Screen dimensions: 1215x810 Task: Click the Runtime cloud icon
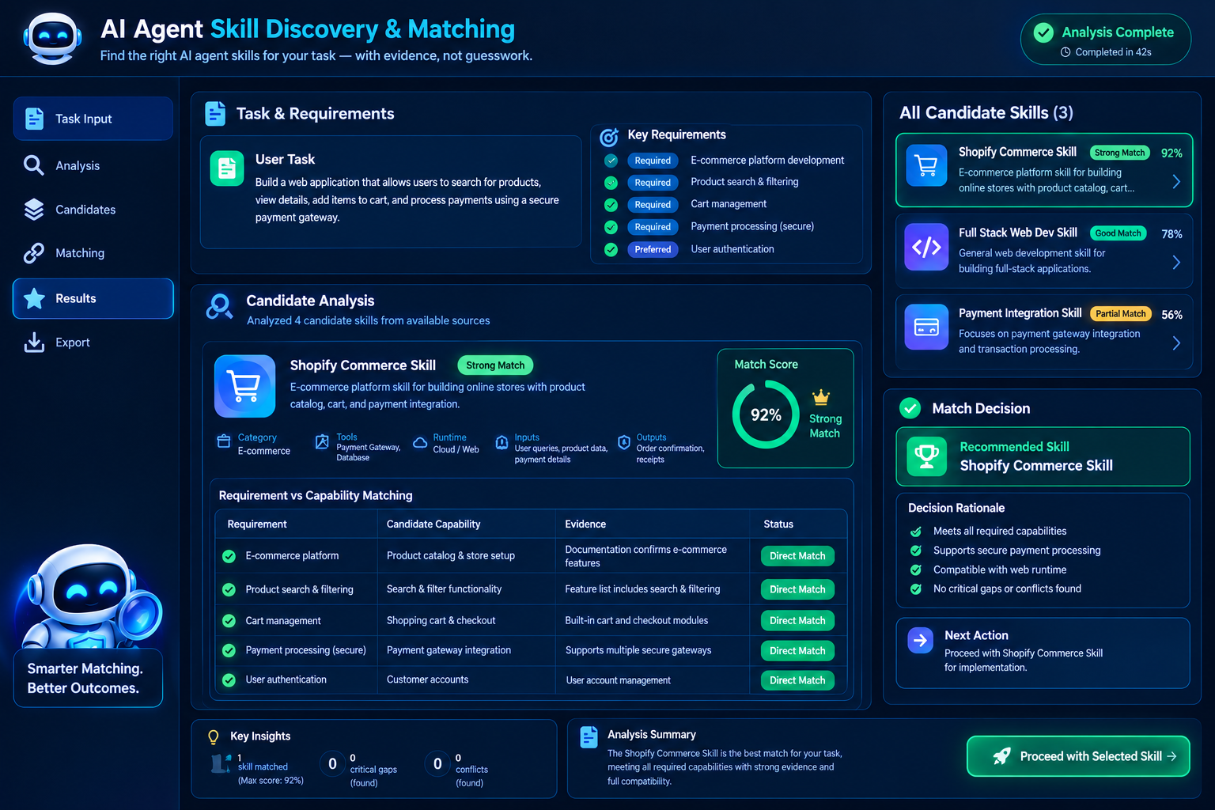tap(420, 442)
